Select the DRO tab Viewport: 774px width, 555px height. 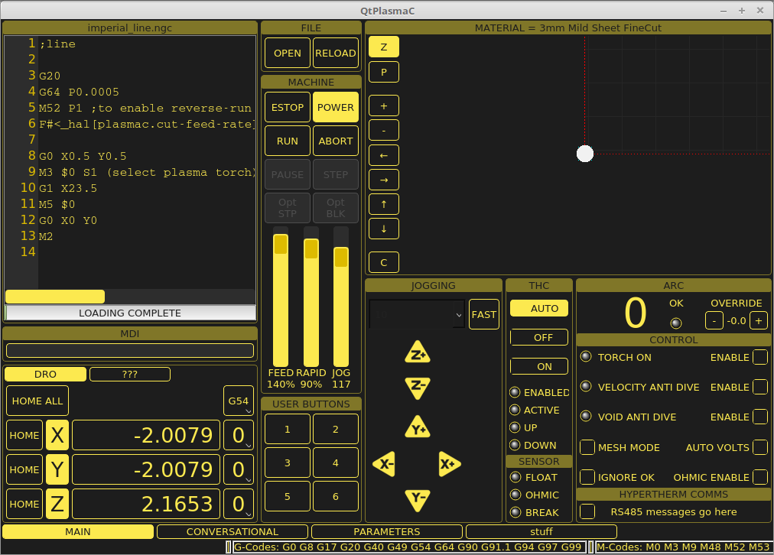(x=45, y=374)
